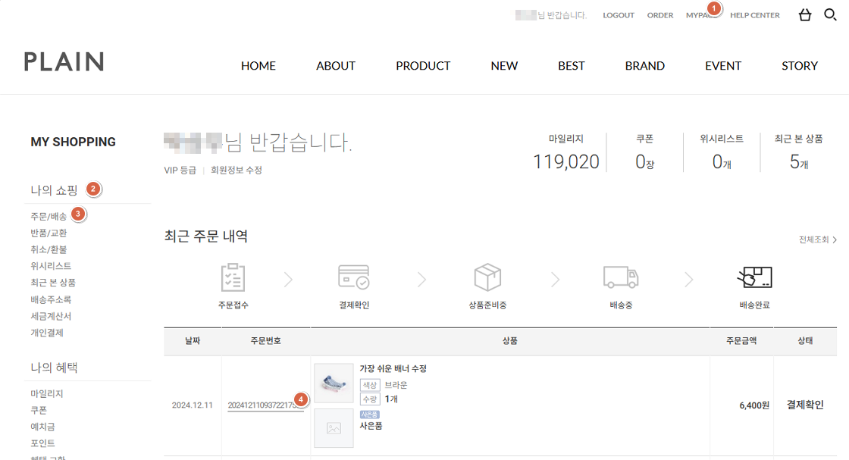The height and width of the screenshot is (460, 849).
Task: Click the search magnifier icon
Action: click(x=830, y=14)
